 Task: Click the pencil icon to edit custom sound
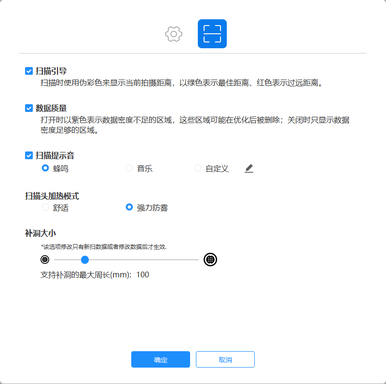click(x=248, y=168)
